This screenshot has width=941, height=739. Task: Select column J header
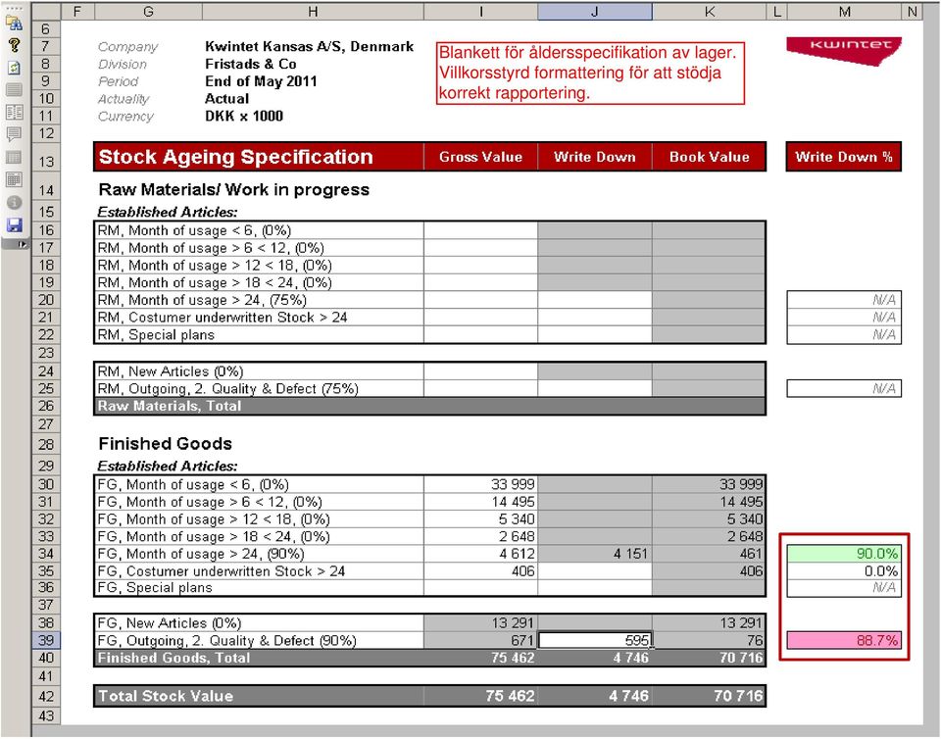click(595, 12)
